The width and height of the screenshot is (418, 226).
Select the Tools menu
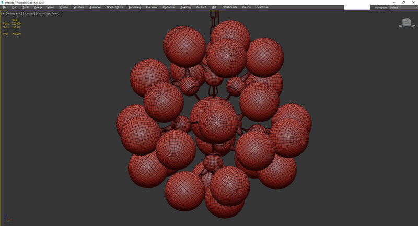point(26,8)
